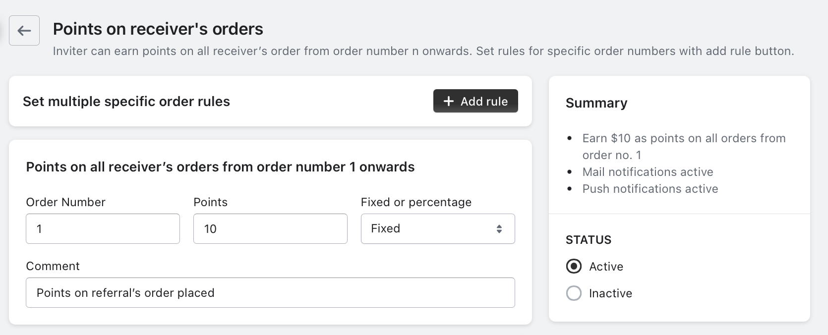Click the Points field label
The image size is (828, 335).
pyautogui.click(x=210, y=202)
